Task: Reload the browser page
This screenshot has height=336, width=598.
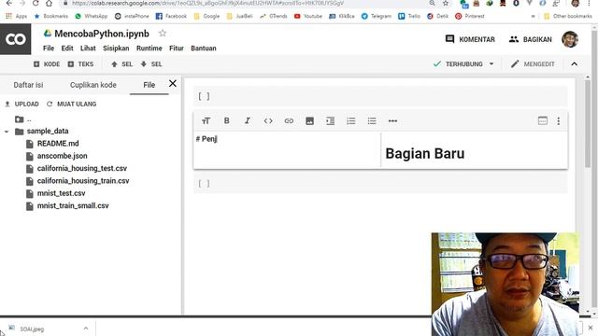Action: click(x=36, y=3)
